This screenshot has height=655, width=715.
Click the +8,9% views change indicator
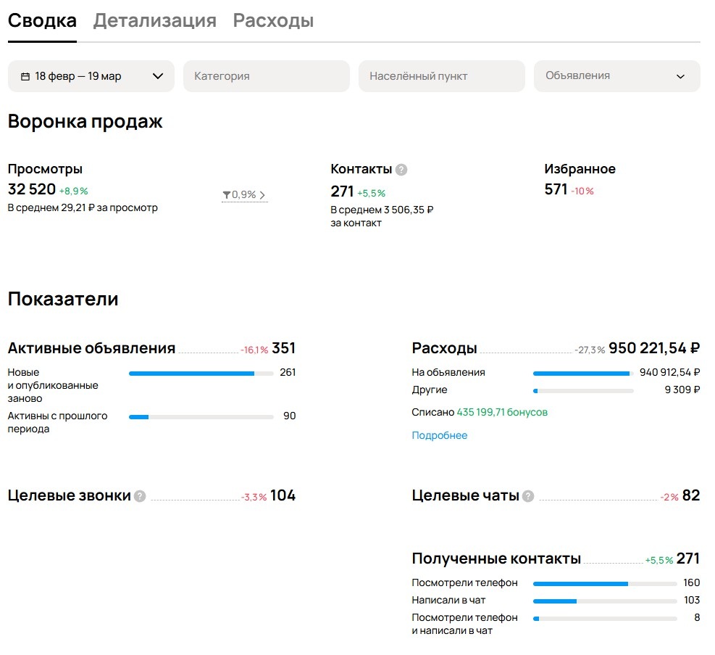click(73, 191)
